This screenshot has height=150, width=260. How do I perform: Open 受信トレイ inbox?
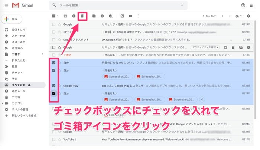pos(19,30)
